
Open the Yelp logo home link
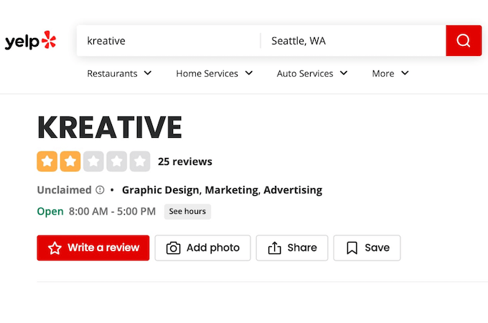30,40
